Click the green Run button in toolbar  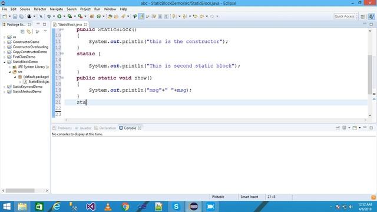point(59,16)
